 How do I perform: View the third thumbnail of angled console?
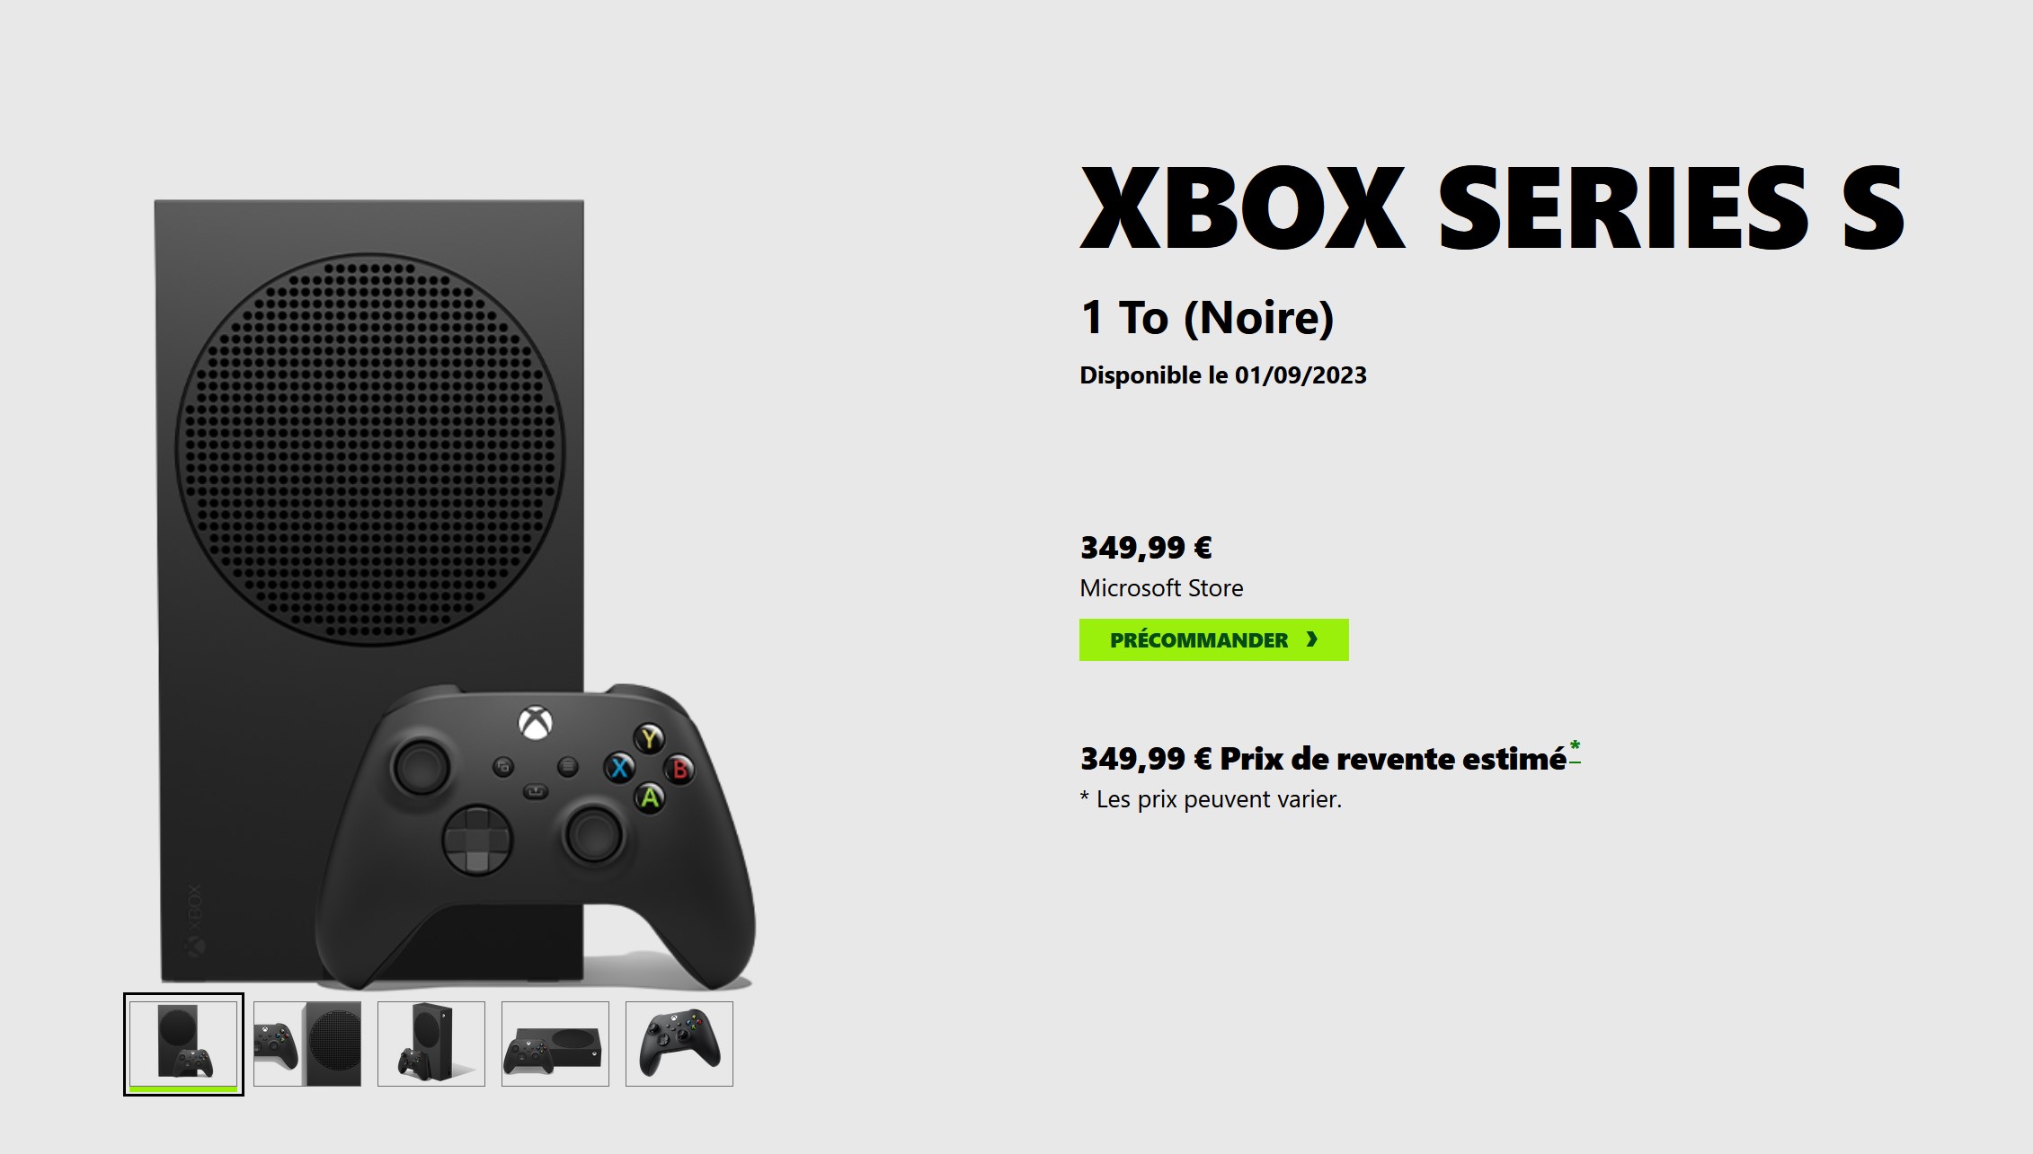coord(431,1044)
